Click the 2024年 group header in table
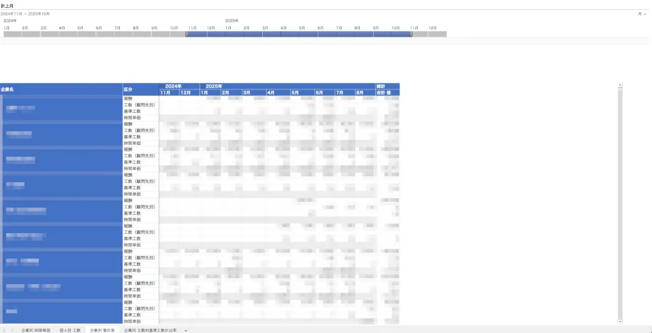Image resolution: width=652 pixels, height=333 pixels. pos(179,86)
